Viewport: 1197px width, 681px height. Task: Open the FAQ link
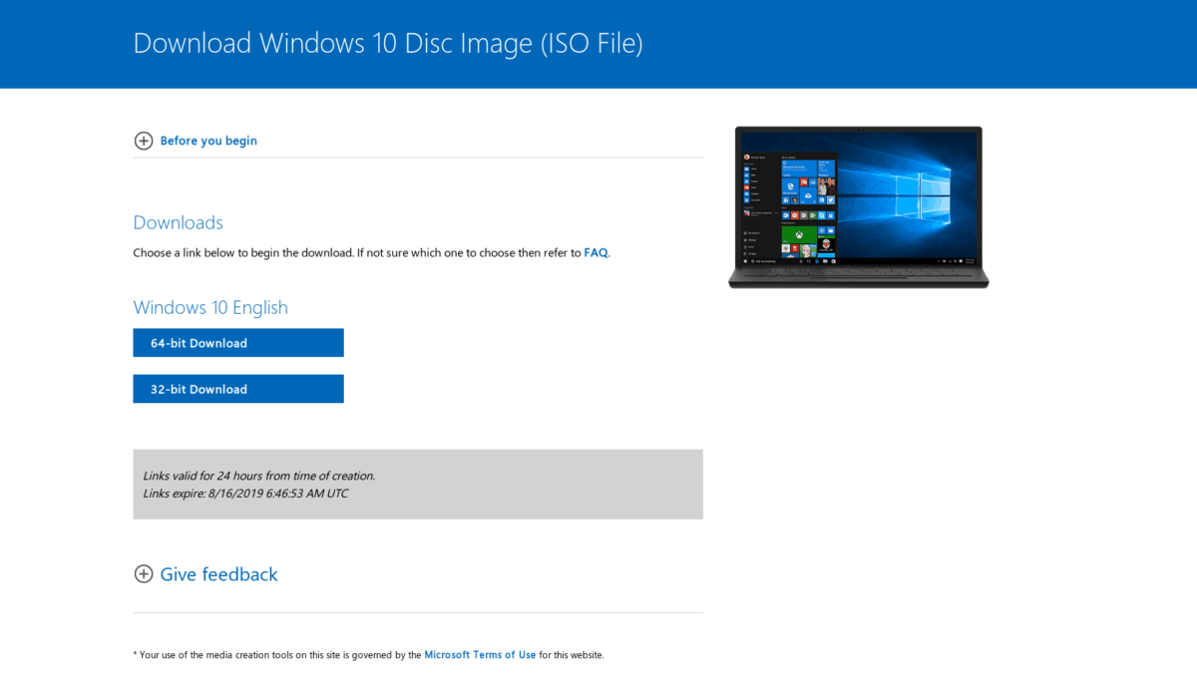(x=596, y=252)
